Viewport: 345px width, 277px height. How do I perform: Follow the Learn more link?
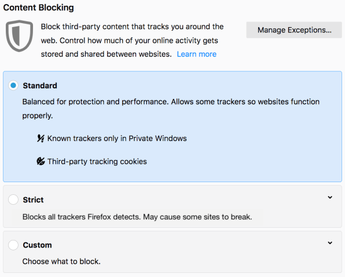click(196, 54)
